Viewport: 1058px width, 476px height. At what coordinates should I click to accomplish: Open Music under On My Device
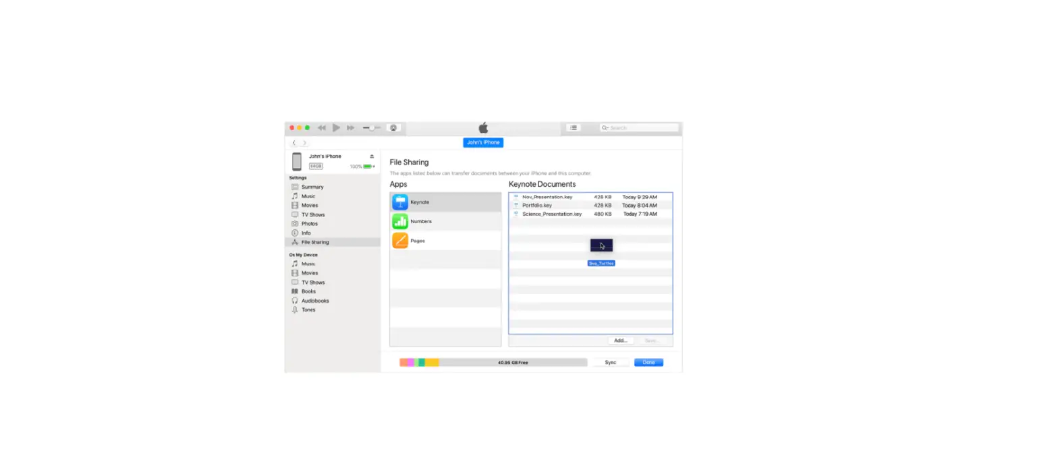[308, 264]
